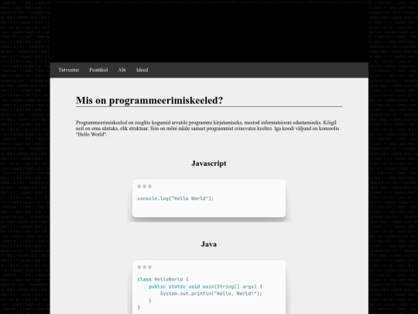
Task: Click the console.log("Hello World"); code line
Action: [x=176, y=198]
